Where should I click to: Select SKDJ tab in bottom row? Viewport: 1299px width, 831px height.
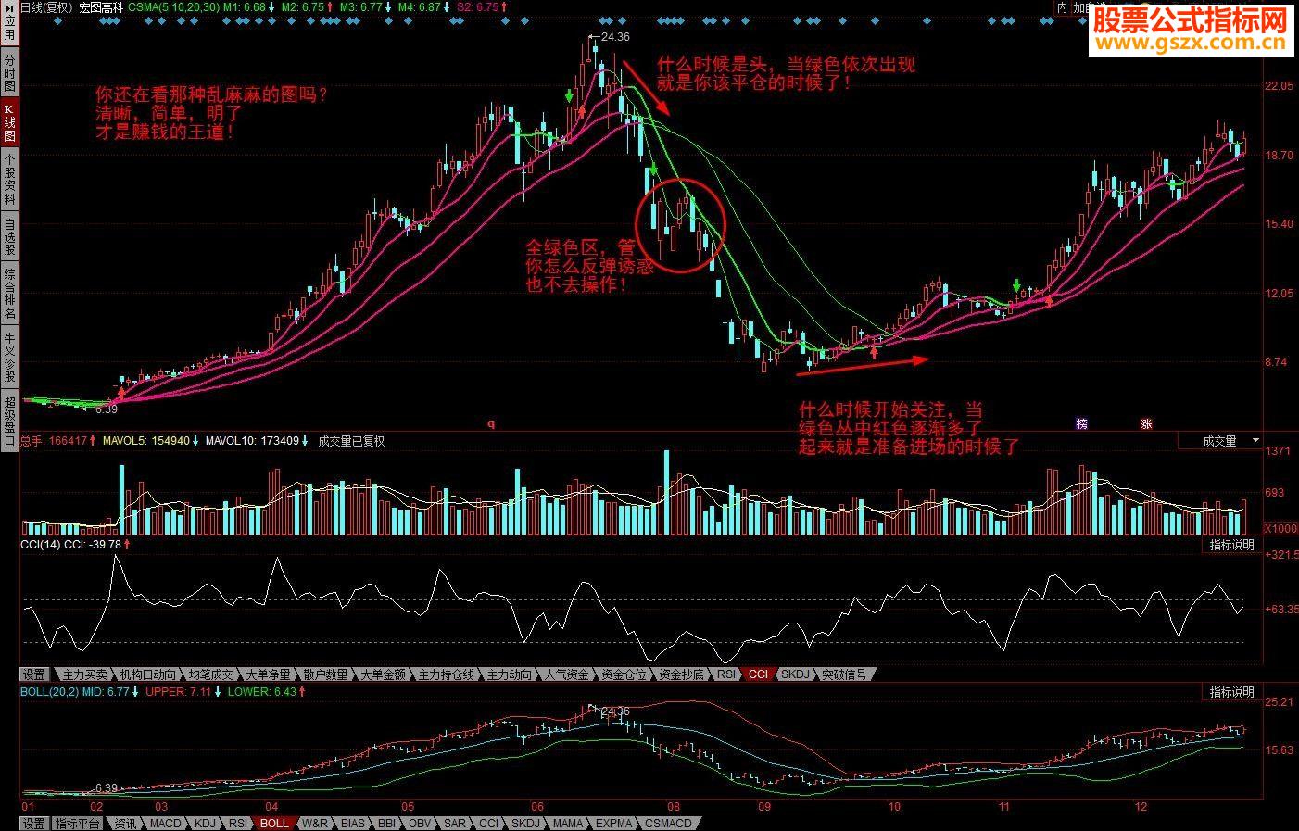tap(525, 824)
